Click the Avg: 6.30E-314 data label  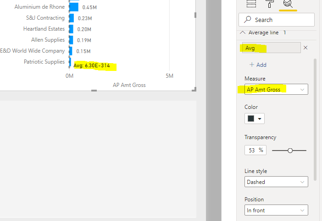(92, 65)
